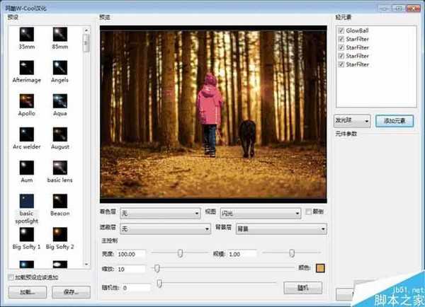Select the Beacon flare preset
The image size is (425, 307).
click(60, 201)
